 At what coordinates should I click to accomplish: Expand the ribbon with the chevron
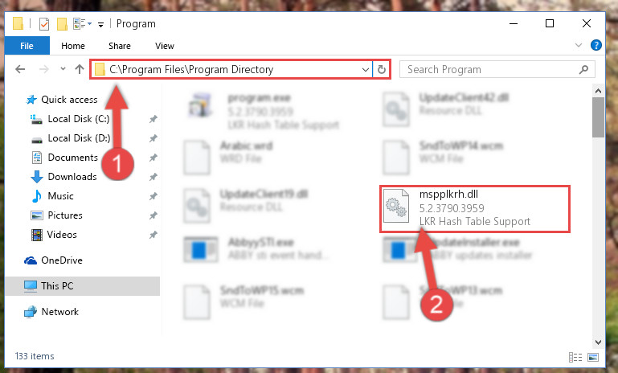(x=578, y=45)
